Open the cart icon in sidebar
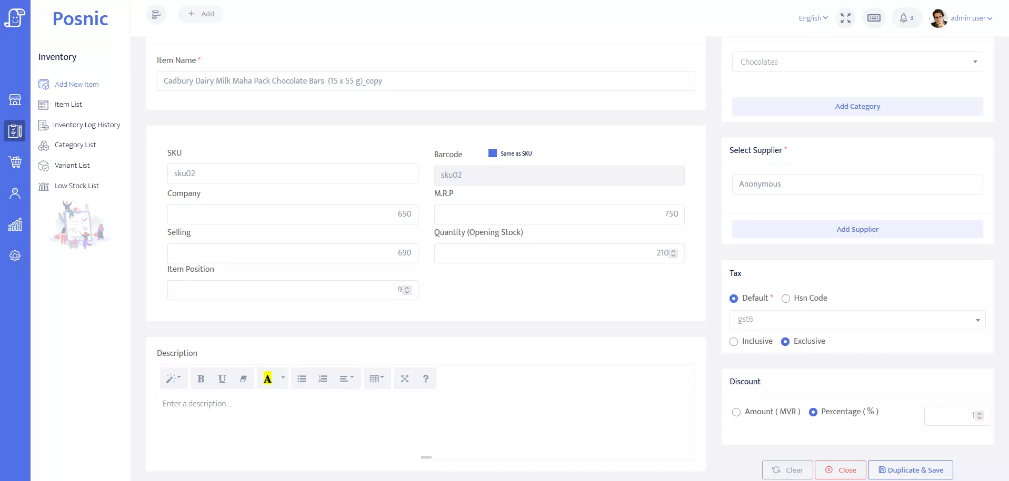1009x481 pixels. [x=15, y=162]
